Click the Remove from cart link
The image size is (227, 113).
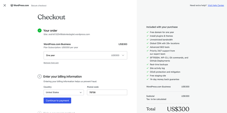tap(51, 63)
